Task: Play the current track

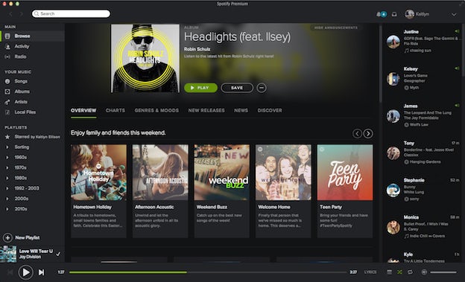Action: (x=25, y=272)
